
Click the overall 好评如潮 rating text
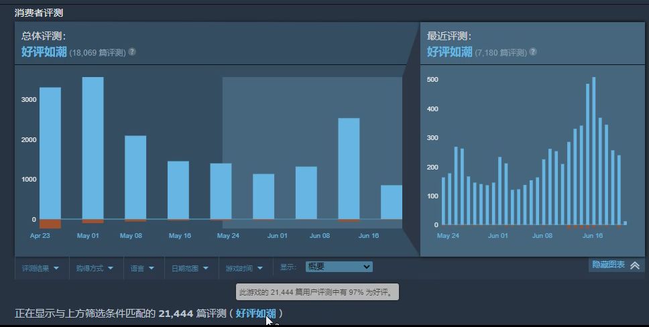point(44,52)
